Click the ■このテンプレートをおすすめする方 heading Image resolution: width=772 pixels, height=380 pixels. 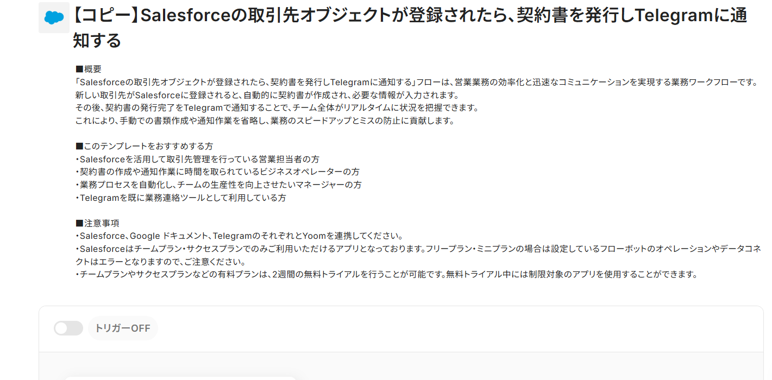coord(144,147)
